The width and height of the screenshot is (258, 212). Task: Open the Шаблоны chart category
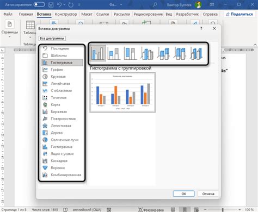62,55
